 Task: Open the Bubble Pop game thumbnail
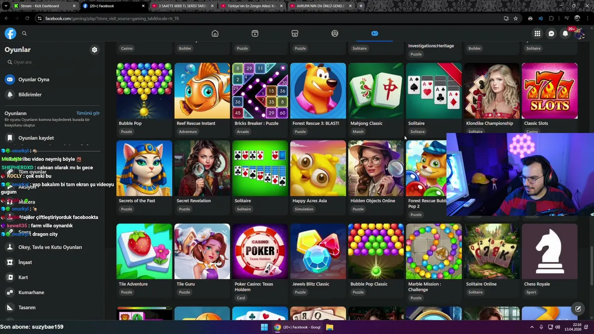(x=144, y=91)
